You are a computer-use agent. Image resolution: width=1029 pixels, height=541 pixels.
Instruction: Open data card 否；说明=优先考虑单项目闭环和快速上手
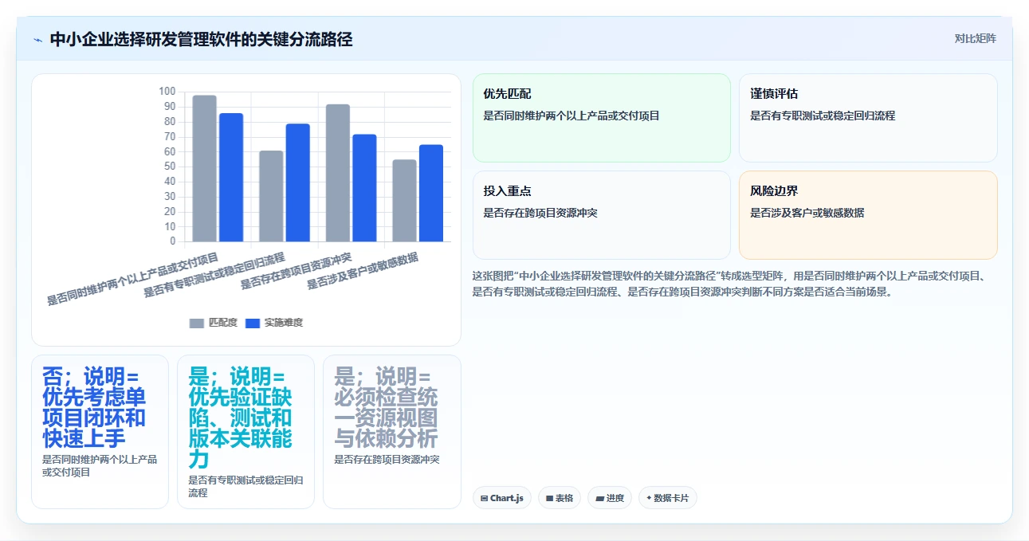tap(100, 431)
